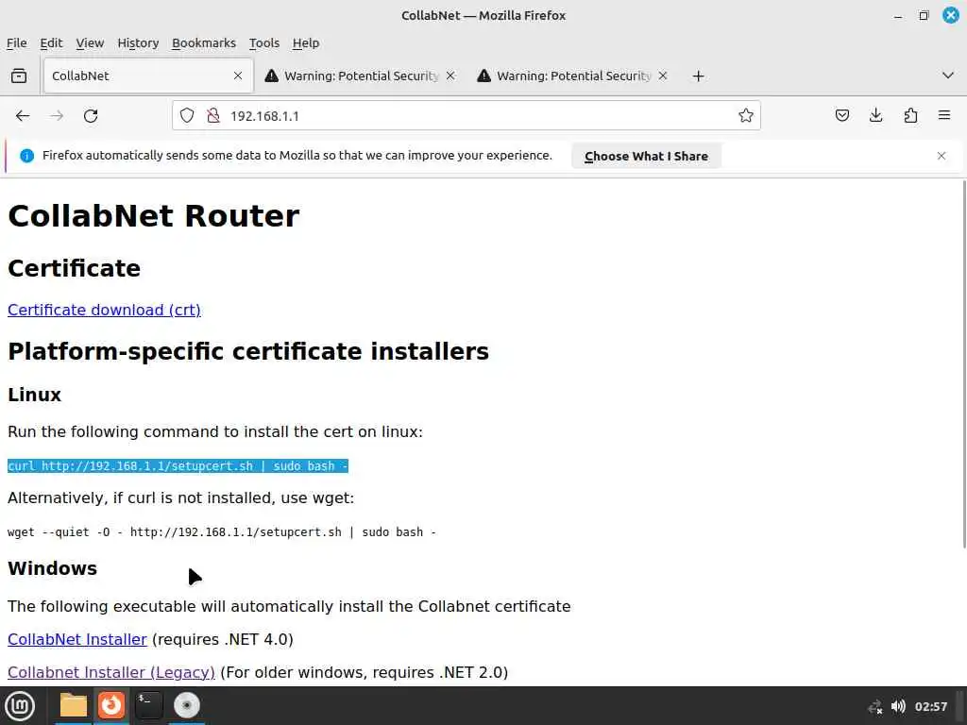Open the History menu
This screenshot has width=967, height=725.
pyautogui.click(x=138, y=43)
